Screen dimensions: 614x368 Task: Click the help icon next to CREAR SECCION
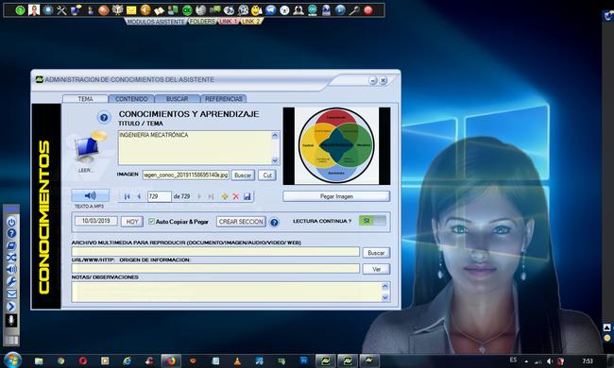(x=275, y=223)
